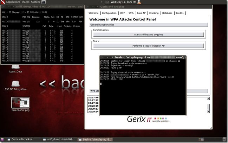Click log entry 20:27:56
Screen dimensions: 228x143
pos(93,103)
